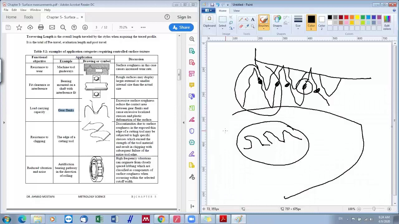Click Undo in Paint's quick access toolbar
This screenshot has width=399, height=224.
coord(218,5)
